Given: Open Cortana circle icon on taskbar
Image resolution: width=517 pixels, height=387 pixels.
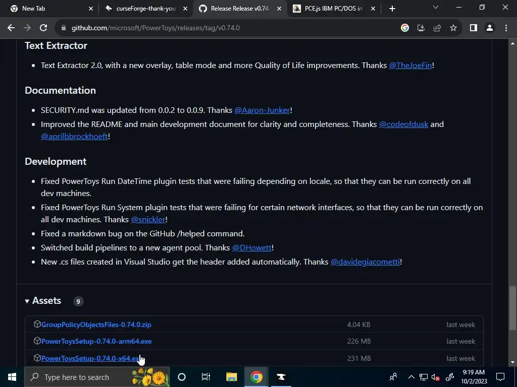Looking at the screenshot, I should (x=182, y=377).
